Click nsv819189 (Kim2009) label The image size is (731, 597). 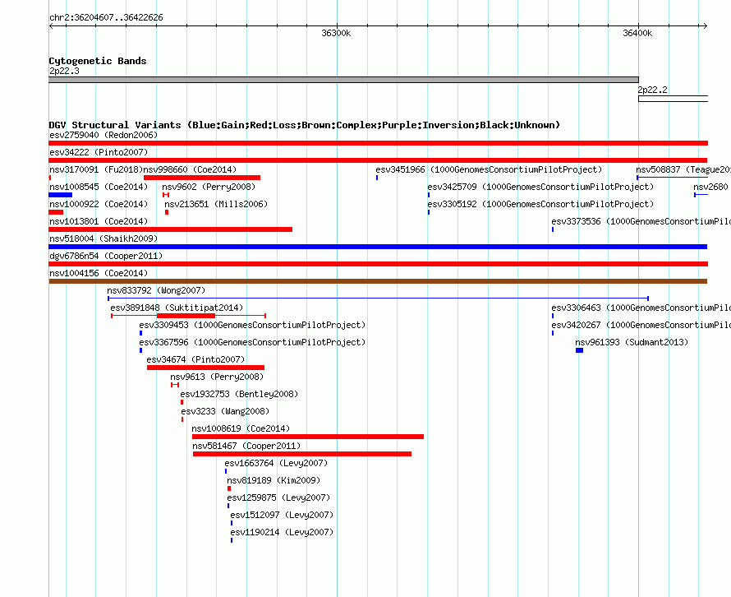pos(274,480)
